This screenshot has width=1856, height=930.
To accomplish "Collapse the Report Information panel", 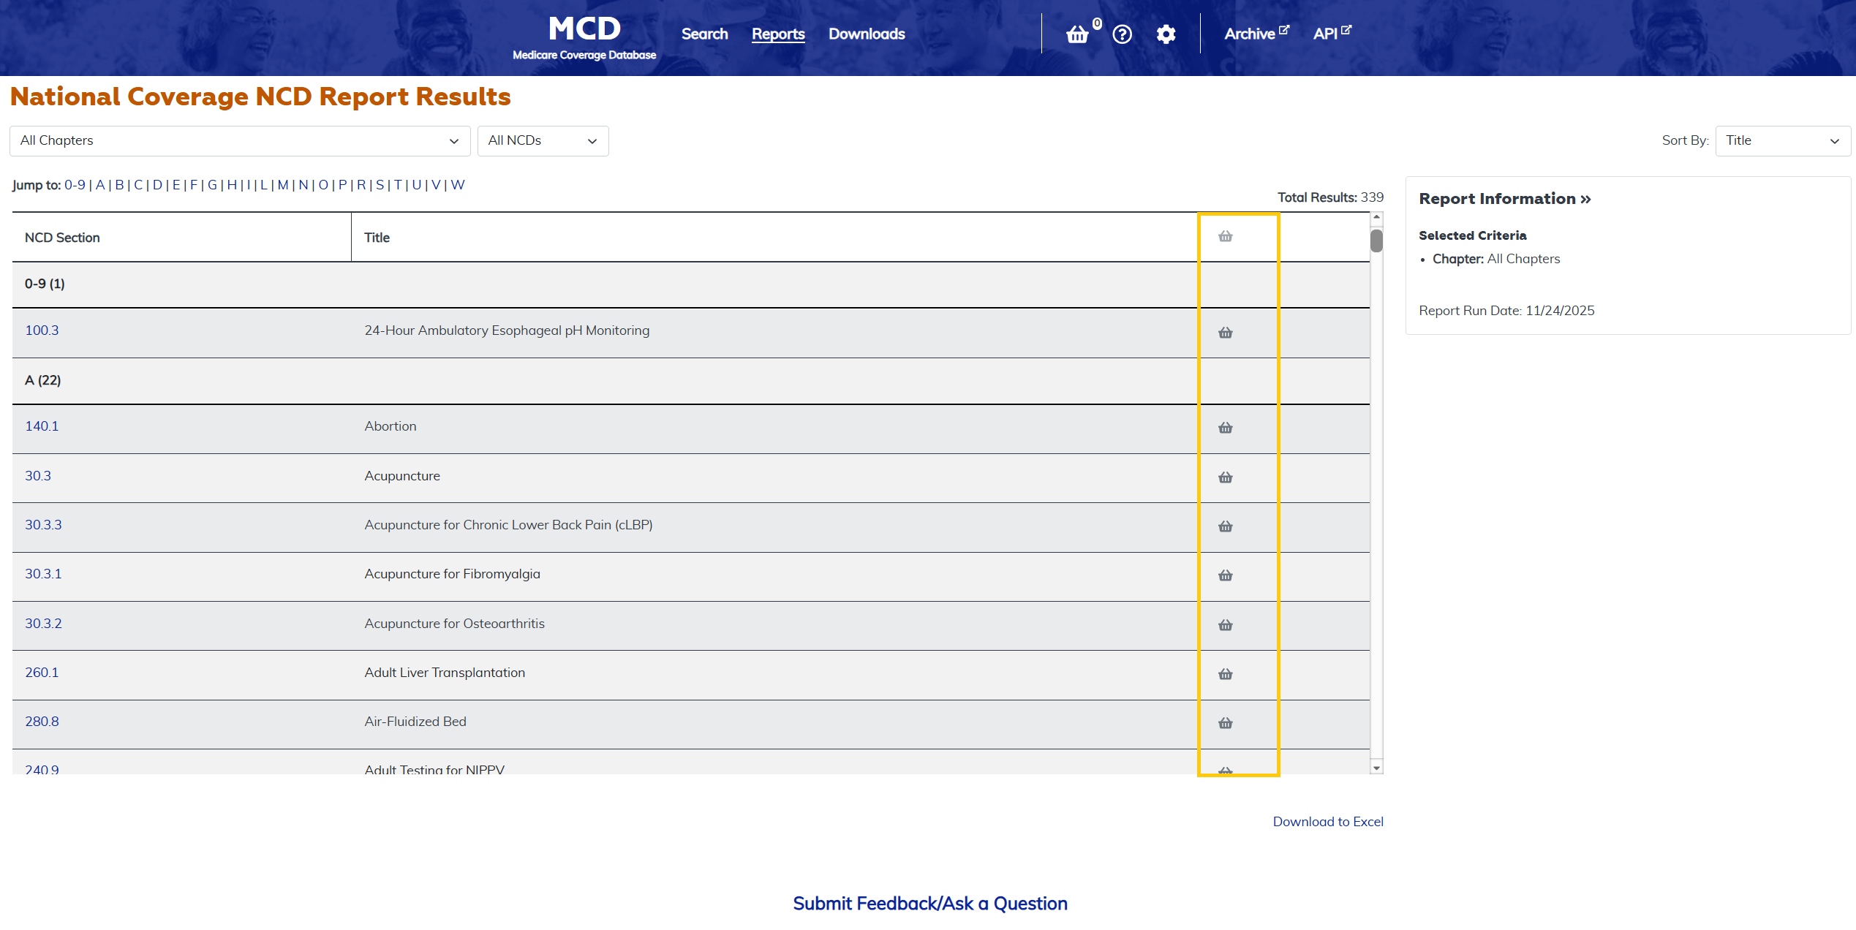I will 1504,199.
